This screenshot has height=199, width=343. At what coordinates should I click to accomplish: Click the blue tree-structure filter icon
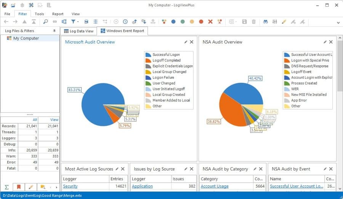pos(64,22)
